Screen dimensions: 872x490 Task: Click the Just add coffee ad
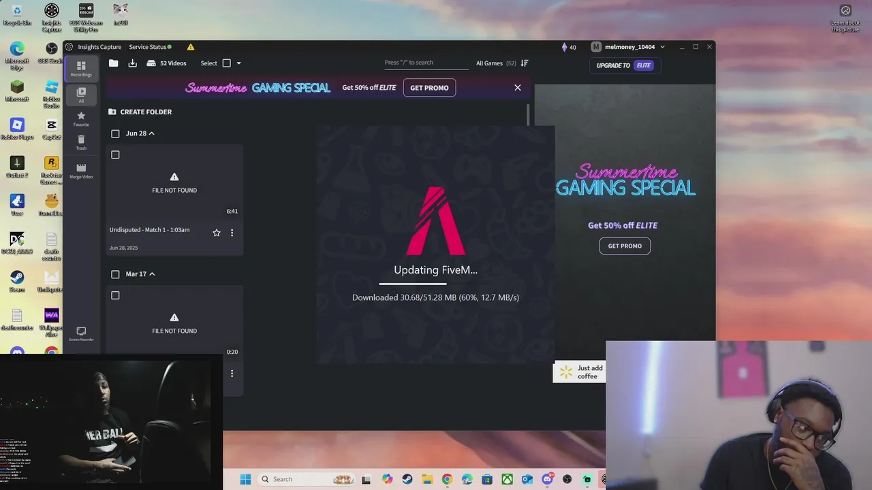(x=580, y=372)
